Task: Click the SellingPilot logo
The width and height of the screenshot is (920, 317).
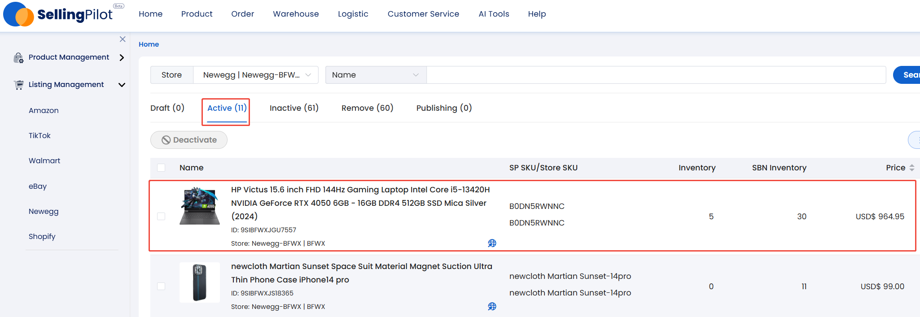Action: (x=63, y=14)
